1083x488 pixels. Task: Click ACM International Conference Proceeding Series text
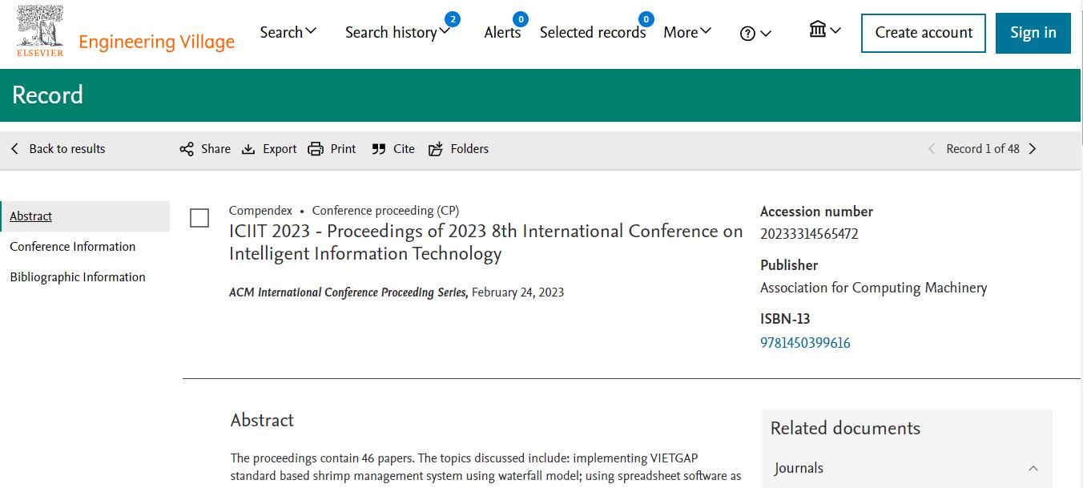point(348,292)
